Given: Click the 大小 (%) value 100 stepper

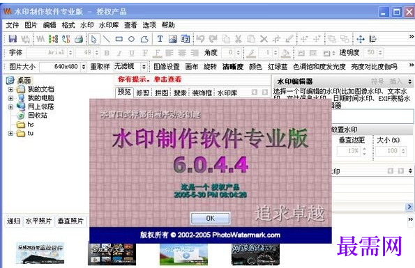Looking at the screenshot, I should click(x=404, y=151).
